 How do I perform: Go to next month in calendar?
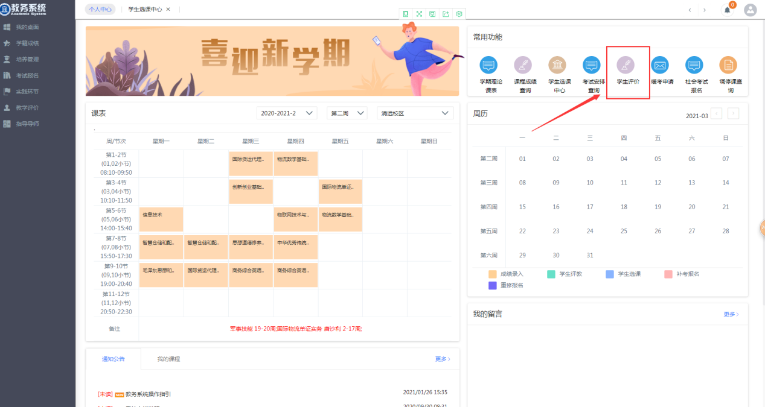(733, 114)
